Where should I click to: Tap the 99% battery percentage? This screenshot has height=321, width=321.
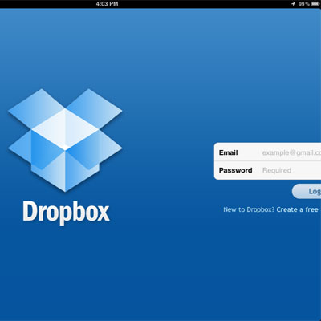304,4
